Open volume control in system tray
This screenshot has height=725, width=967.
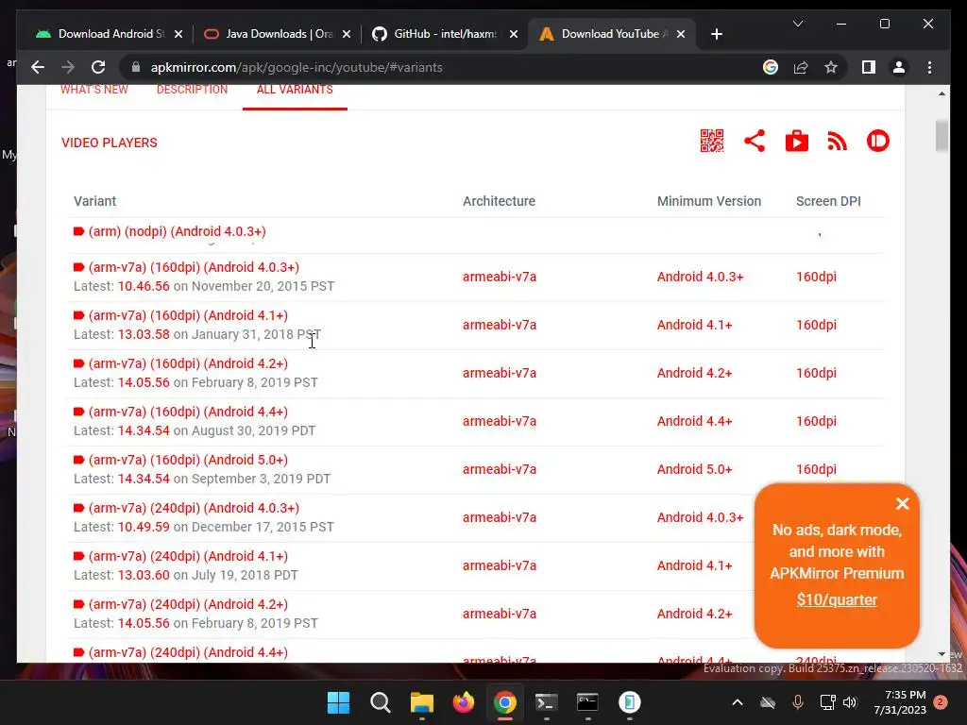click(x=850, y=702)
